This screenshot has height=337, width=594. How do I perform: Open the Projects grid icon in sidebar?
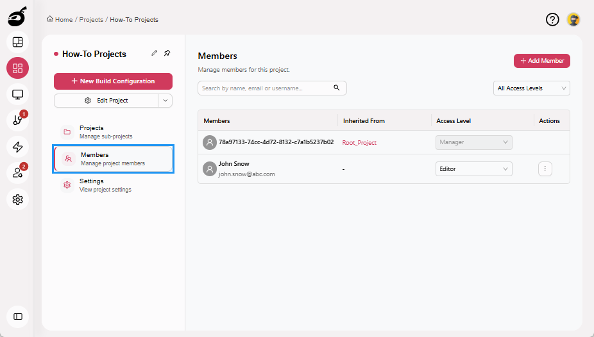[x=17, y=68]
